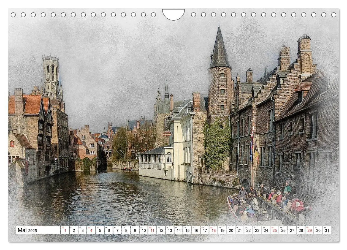The width and height of the screenshot is (347, 250).
Task: Select Sunday 4 in the date strip
Action: tap(91, 230)
